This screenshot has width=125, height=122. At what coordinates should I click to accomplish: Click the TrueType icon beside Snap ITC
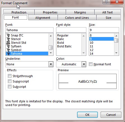click(x=8, y=35)
